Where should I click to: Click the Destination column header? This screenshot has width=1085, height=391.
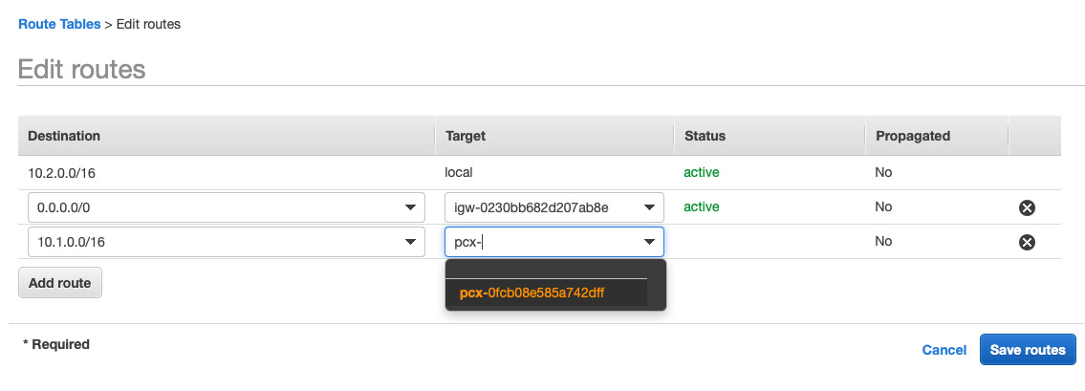coord(64,136)
